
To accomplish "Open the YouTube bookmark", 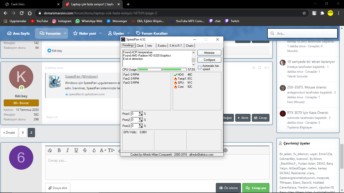I will 39,21.
